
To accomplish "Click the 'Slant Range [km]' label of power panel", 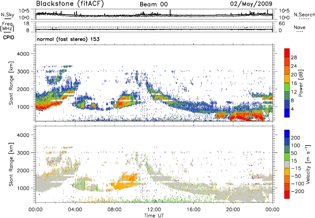I will click(11, 83).
